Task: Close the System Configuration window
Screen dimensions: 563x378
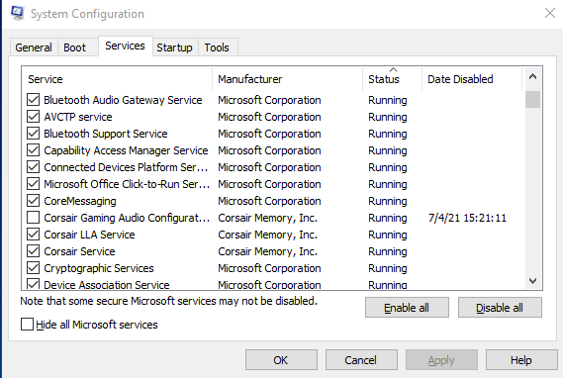Action: pyautogui.click(x=550, y=13)
